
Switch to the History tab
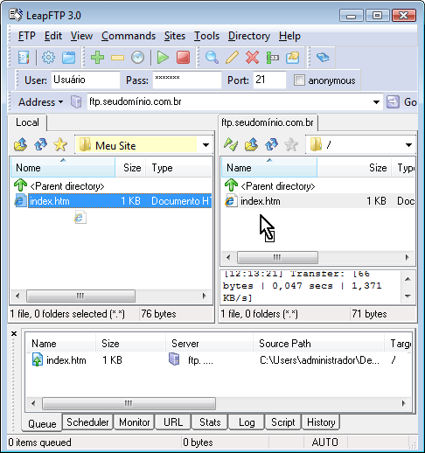321,422
